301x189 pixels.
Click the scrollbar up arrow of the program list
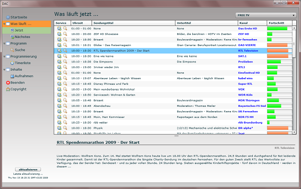pyautogui.click(x=294, y=28)
